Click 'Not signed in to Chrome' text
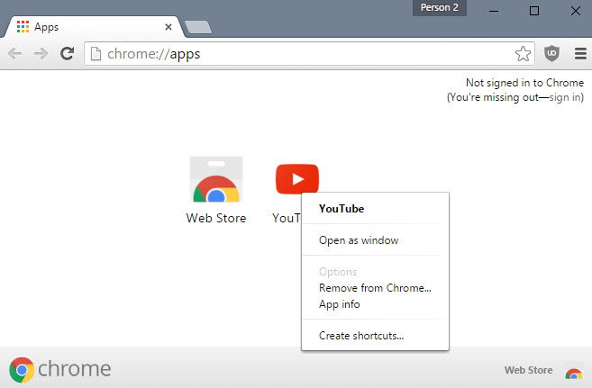The image size is (592, 388). 524,83
